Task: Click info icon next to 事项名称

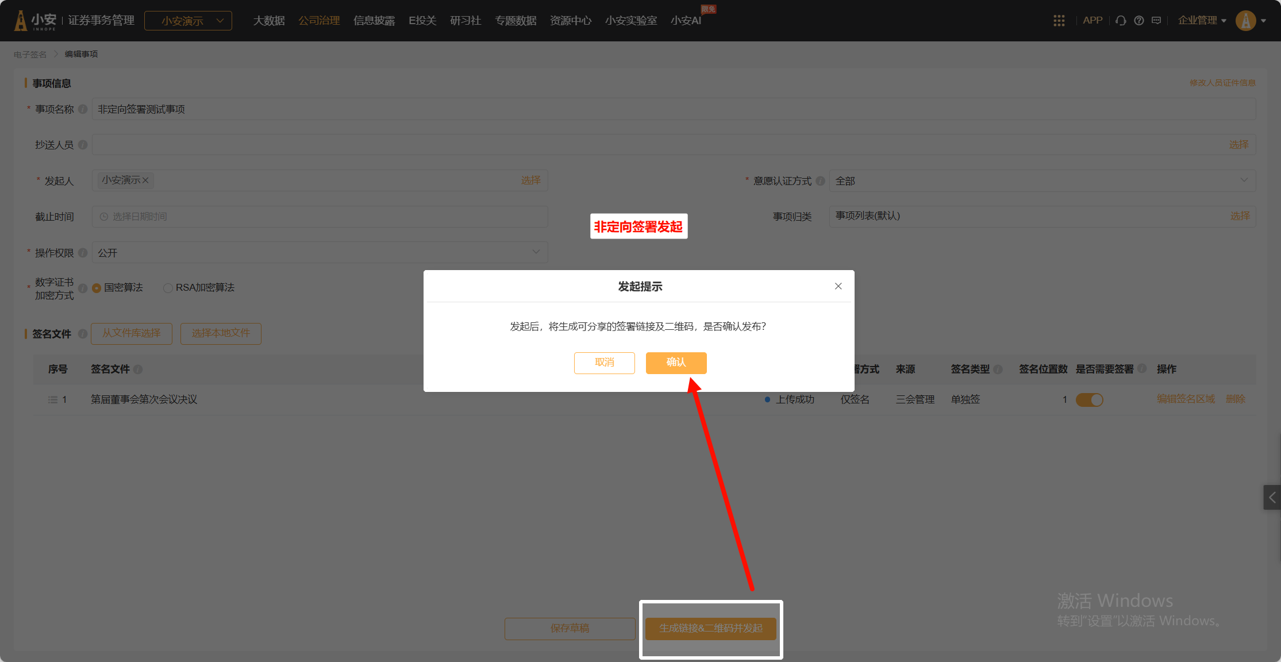Action: [x=83, y=109]
